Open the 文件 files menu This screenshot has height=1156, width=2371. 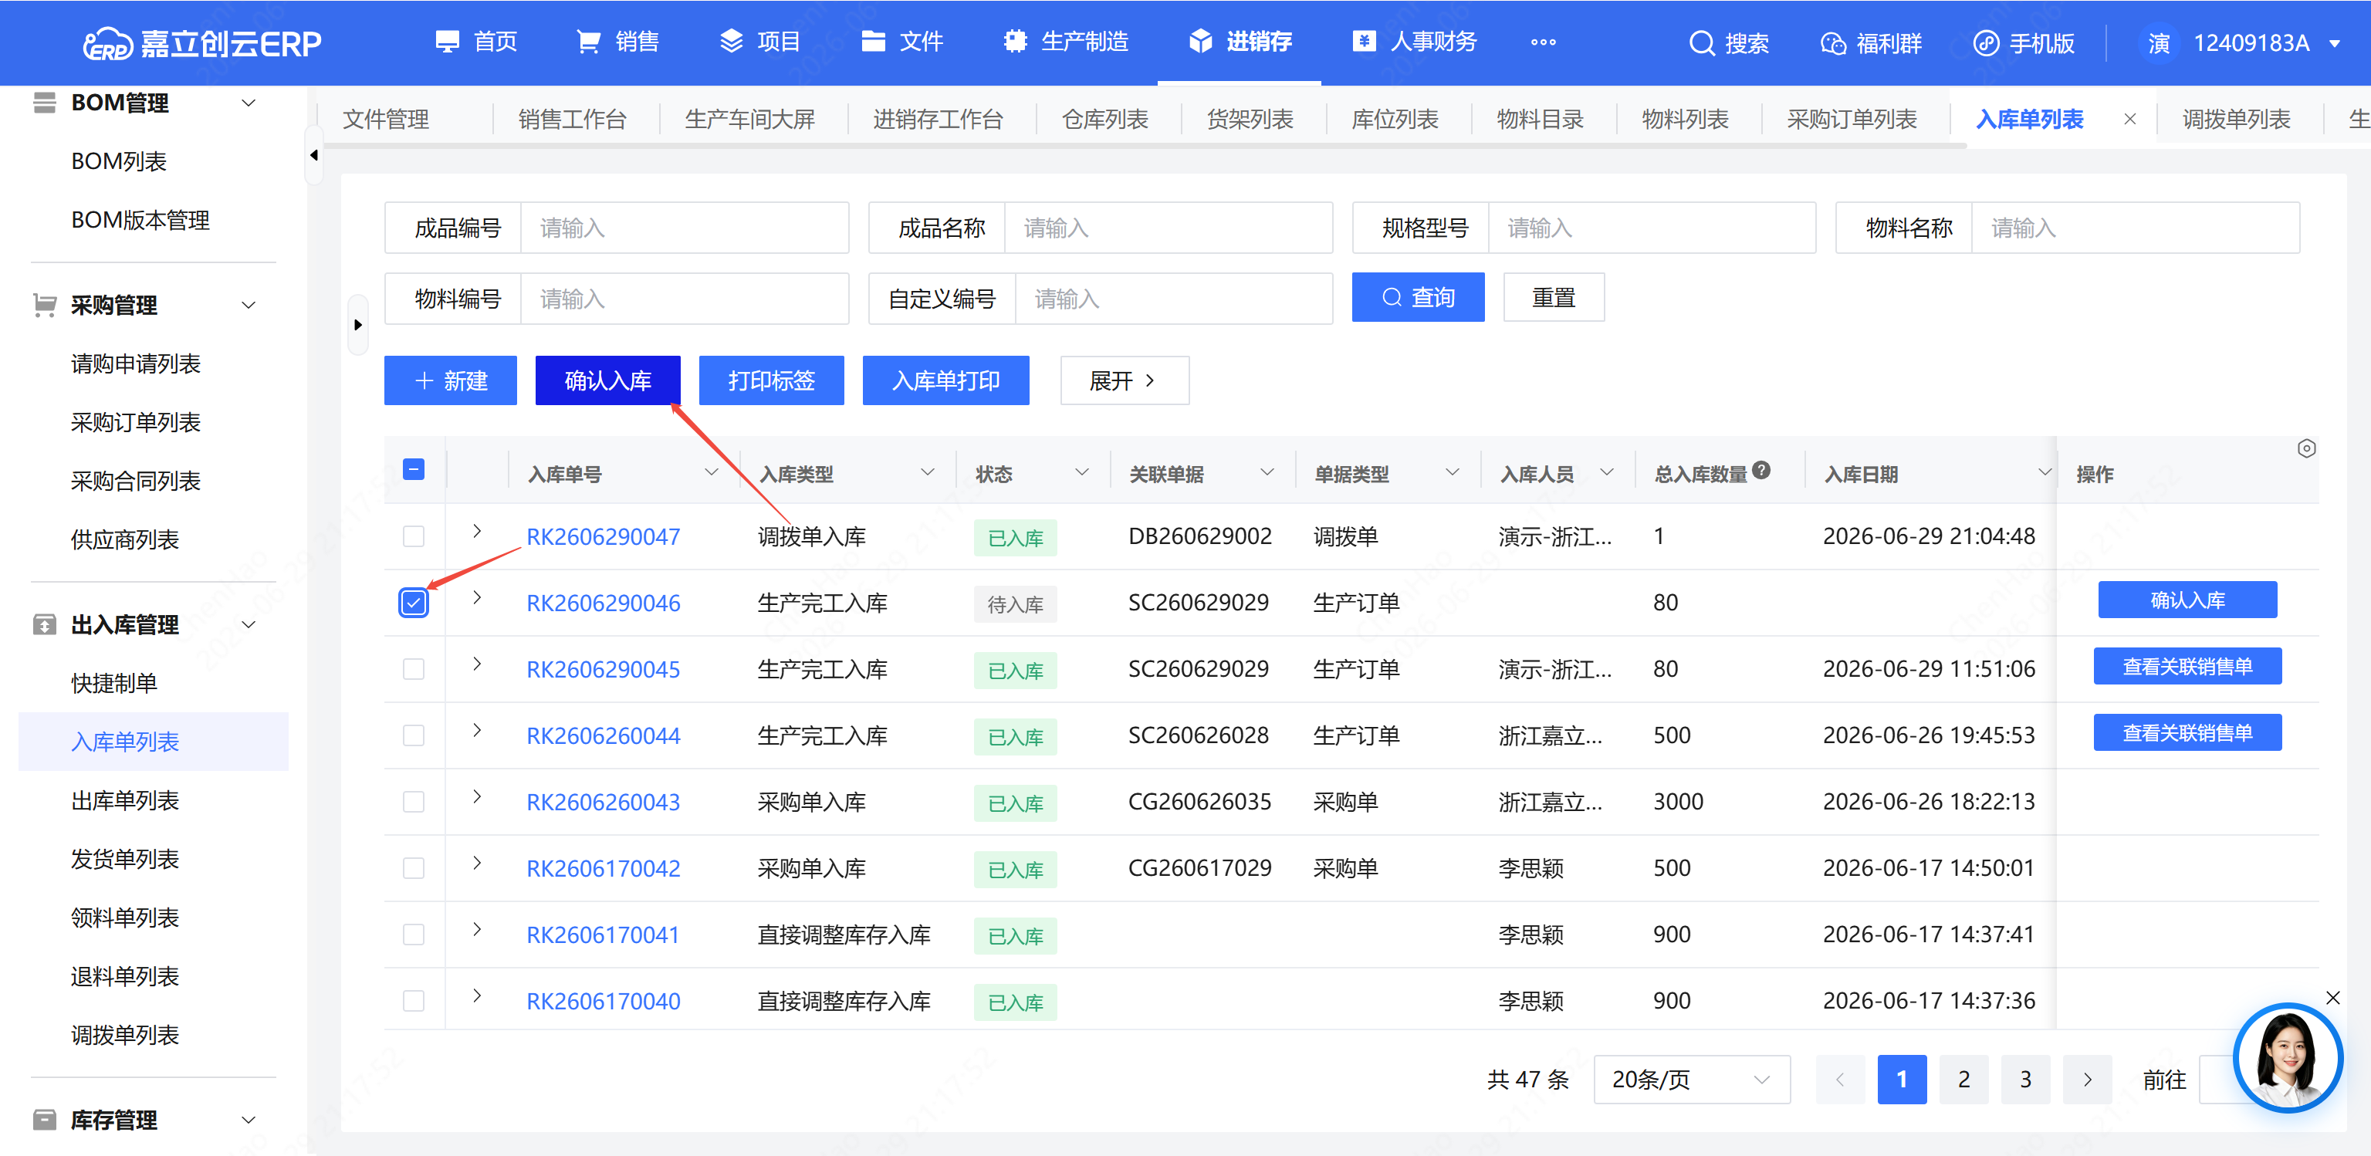(x=902, y=42)
